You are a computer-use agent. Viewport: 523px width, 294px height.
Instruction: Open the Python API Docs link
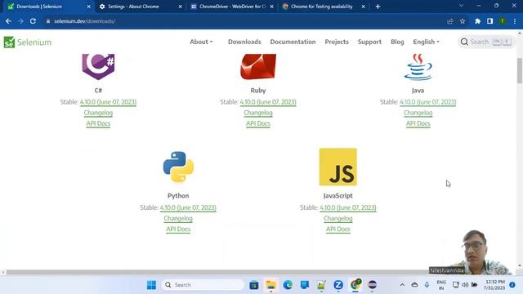click(x=178, y=229)
